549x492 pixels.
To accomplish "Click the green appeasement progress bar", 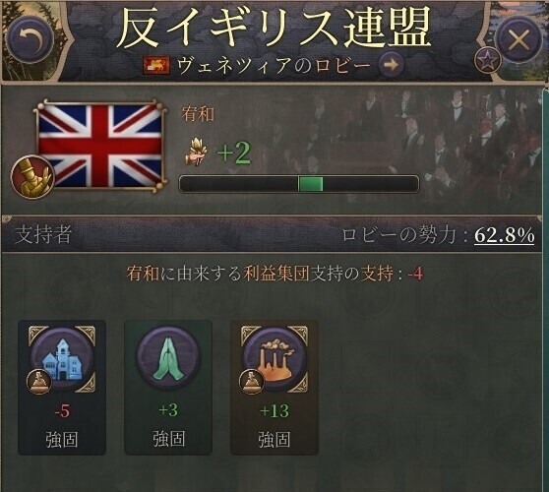I will pyautogui.click(x=299, y=184).
